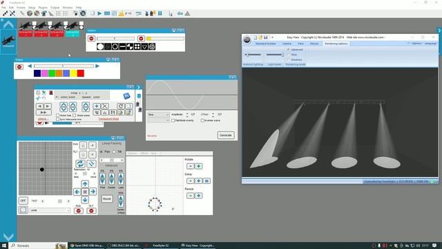The width and height of the screenshot is (442, 249).
Task: Open the Output menu
Action: (x=55, y=8)
